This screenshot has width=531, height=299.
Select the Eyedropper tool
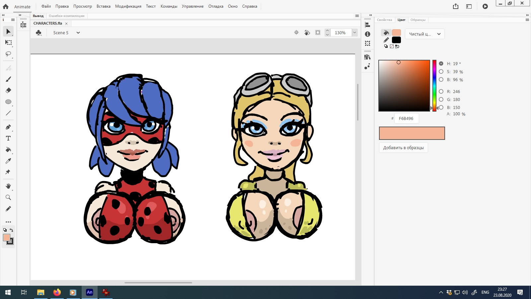tap(8, 161)
